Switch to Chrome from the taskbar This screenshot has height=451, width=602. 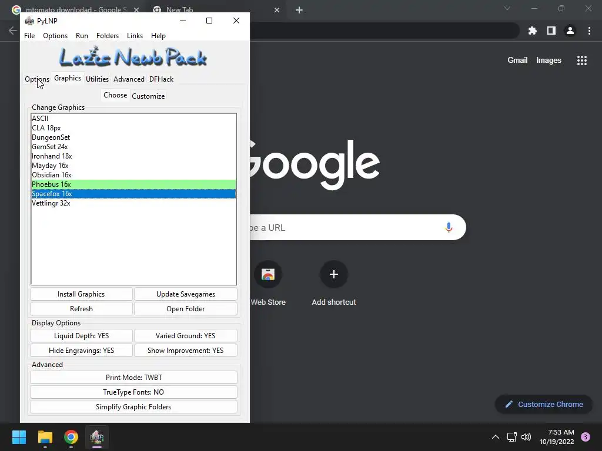(x=71, y=437)
